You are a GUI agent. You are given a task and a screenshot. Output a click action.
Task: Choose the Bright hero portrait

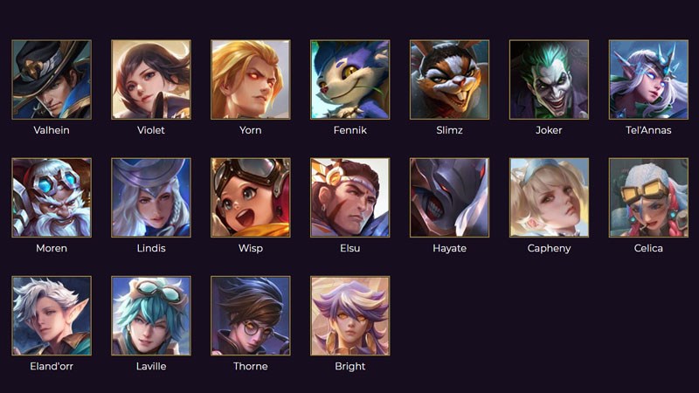pyautogui.click(x=350, y=315)
